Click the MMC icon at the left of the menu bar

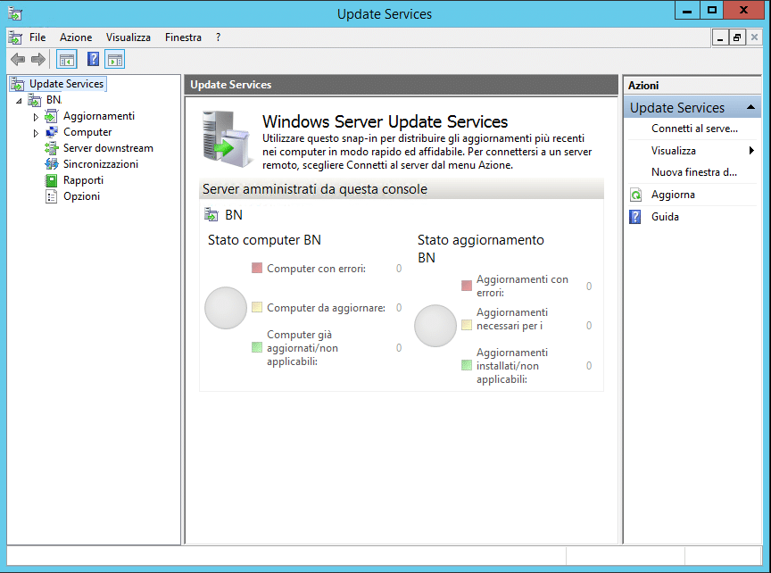(15, 37)
